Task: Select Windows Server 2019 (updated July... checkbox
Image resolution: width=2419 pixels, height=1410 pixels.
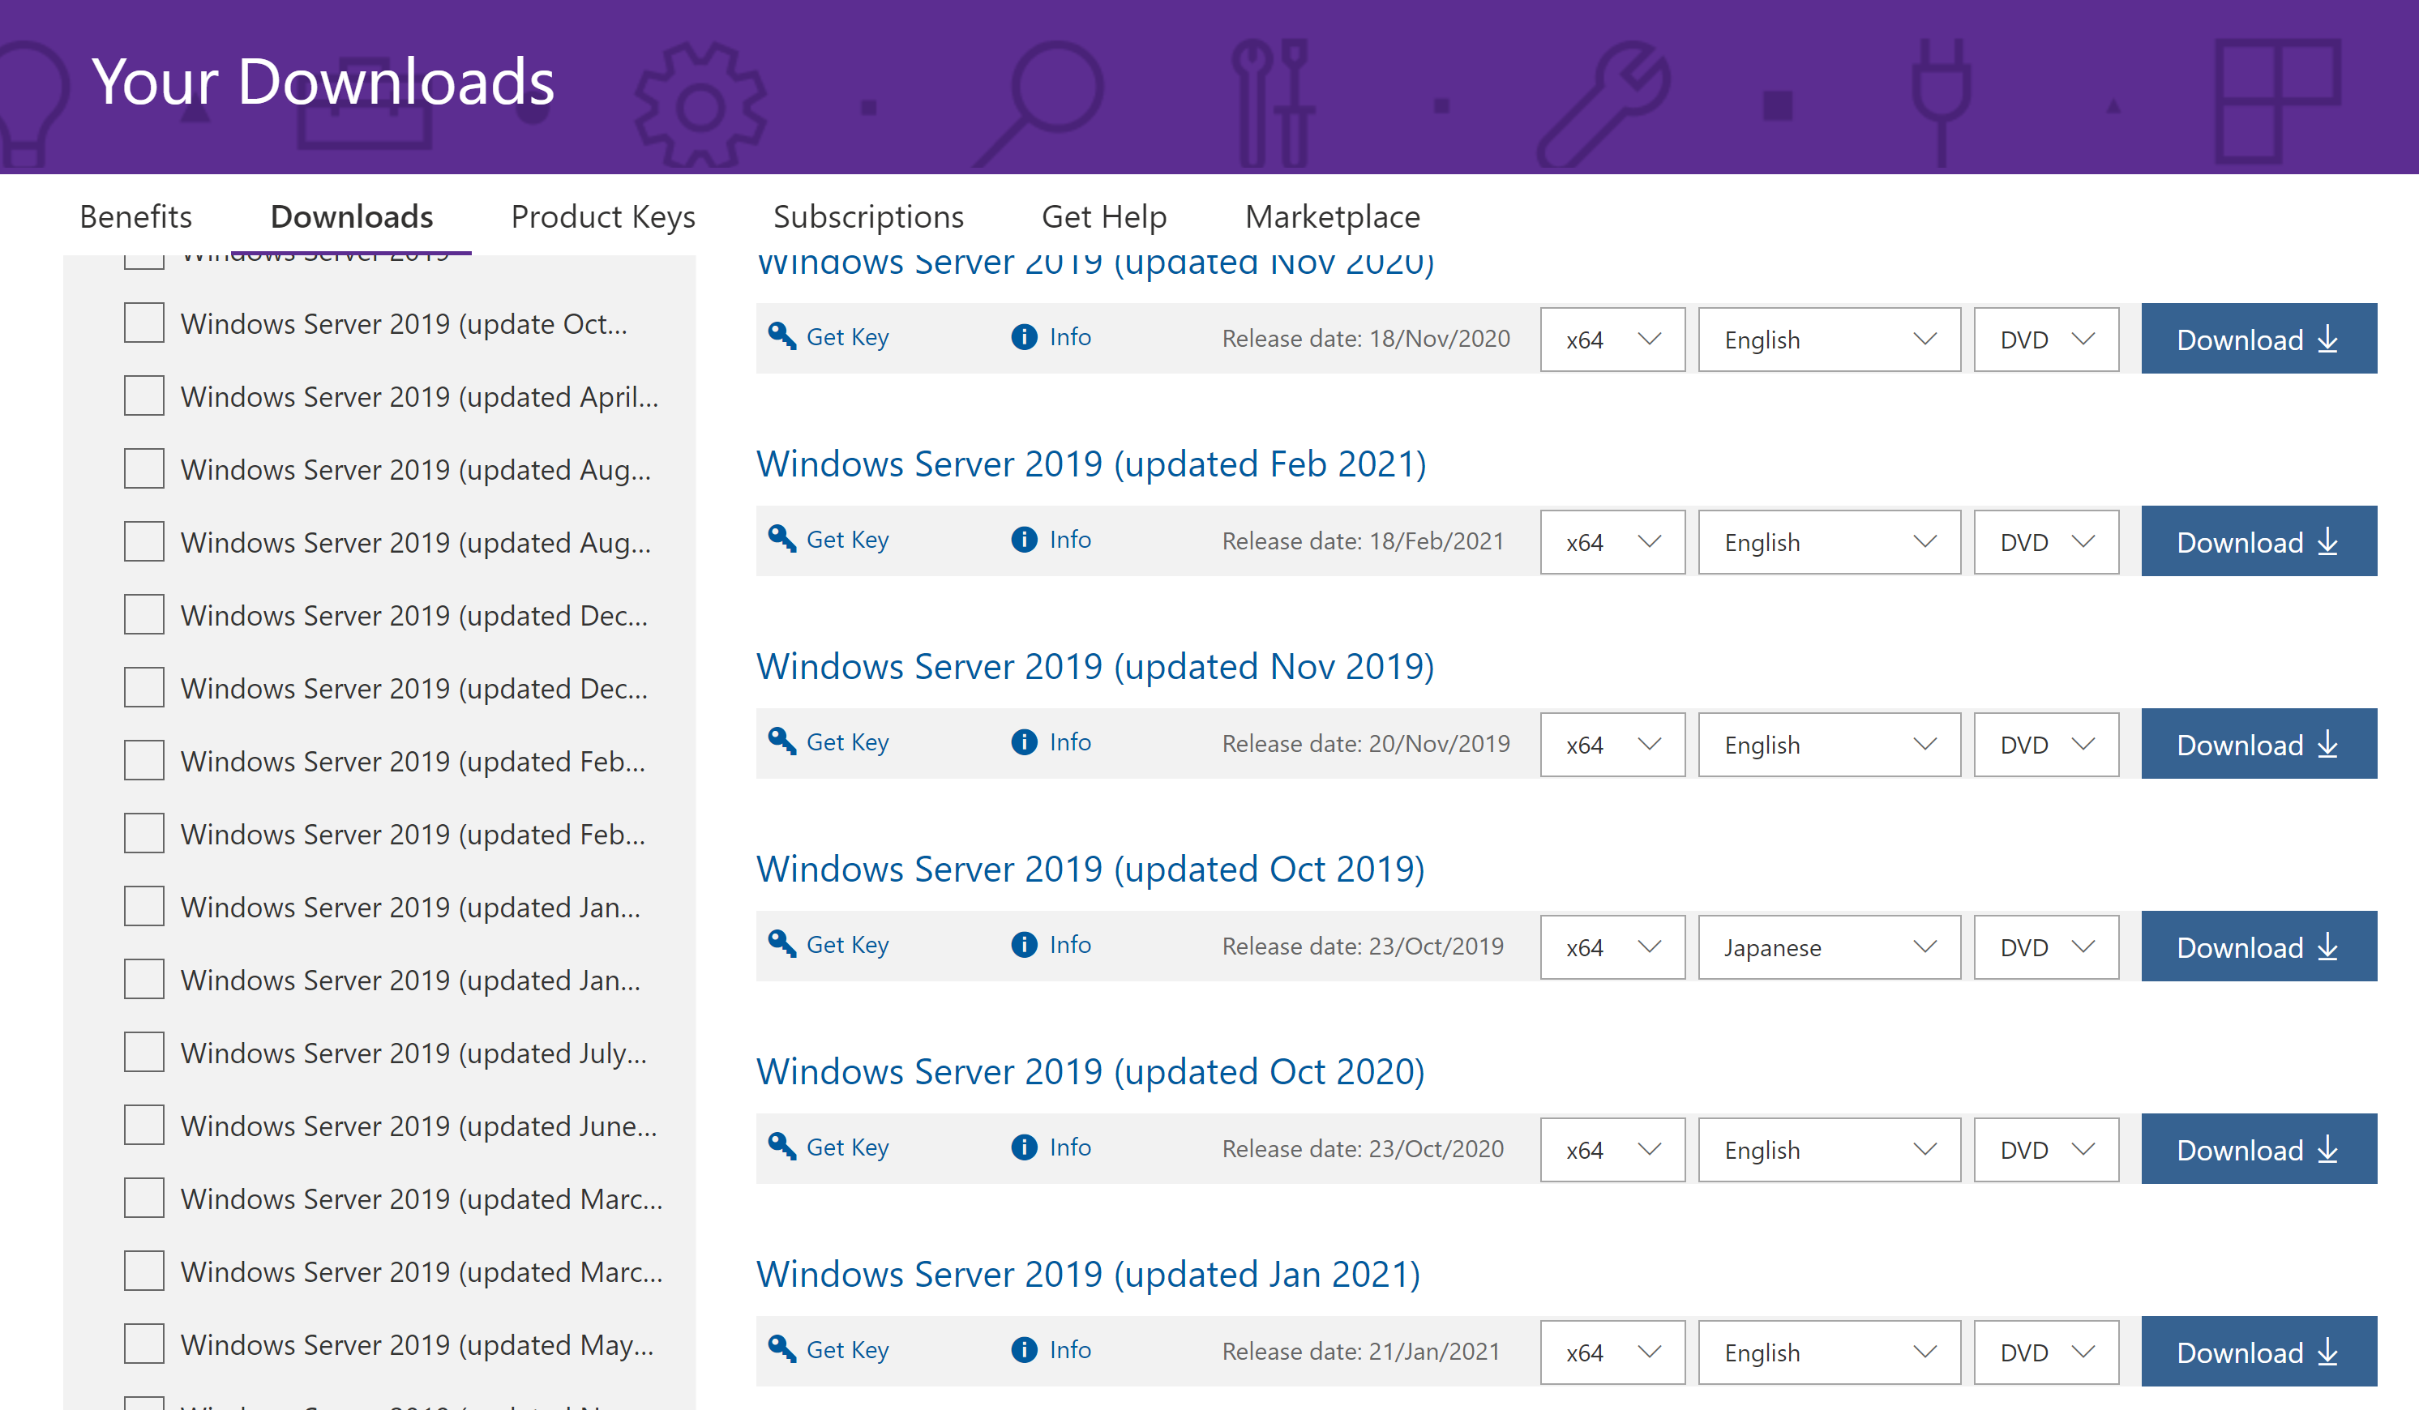Action: 144,1053
